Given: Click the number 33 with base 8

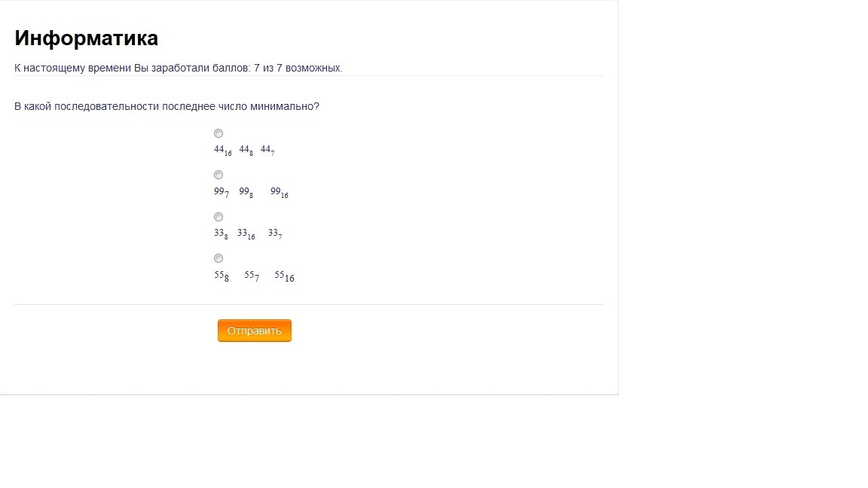Looking at the screenshot, I should (221, 234).
